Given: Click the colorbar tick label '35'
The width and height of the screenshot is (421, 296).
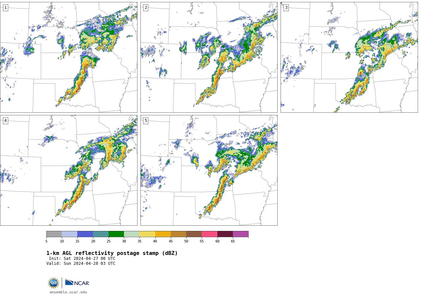Looking at the screenshot, I should pos(139,241).
